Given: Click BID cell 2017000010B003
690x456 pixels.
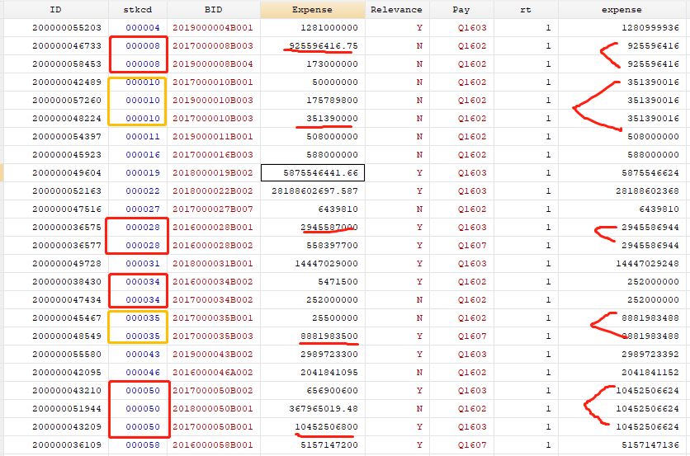Looking at the screenshot, I should pyautogui.click(x=213, y=118).
